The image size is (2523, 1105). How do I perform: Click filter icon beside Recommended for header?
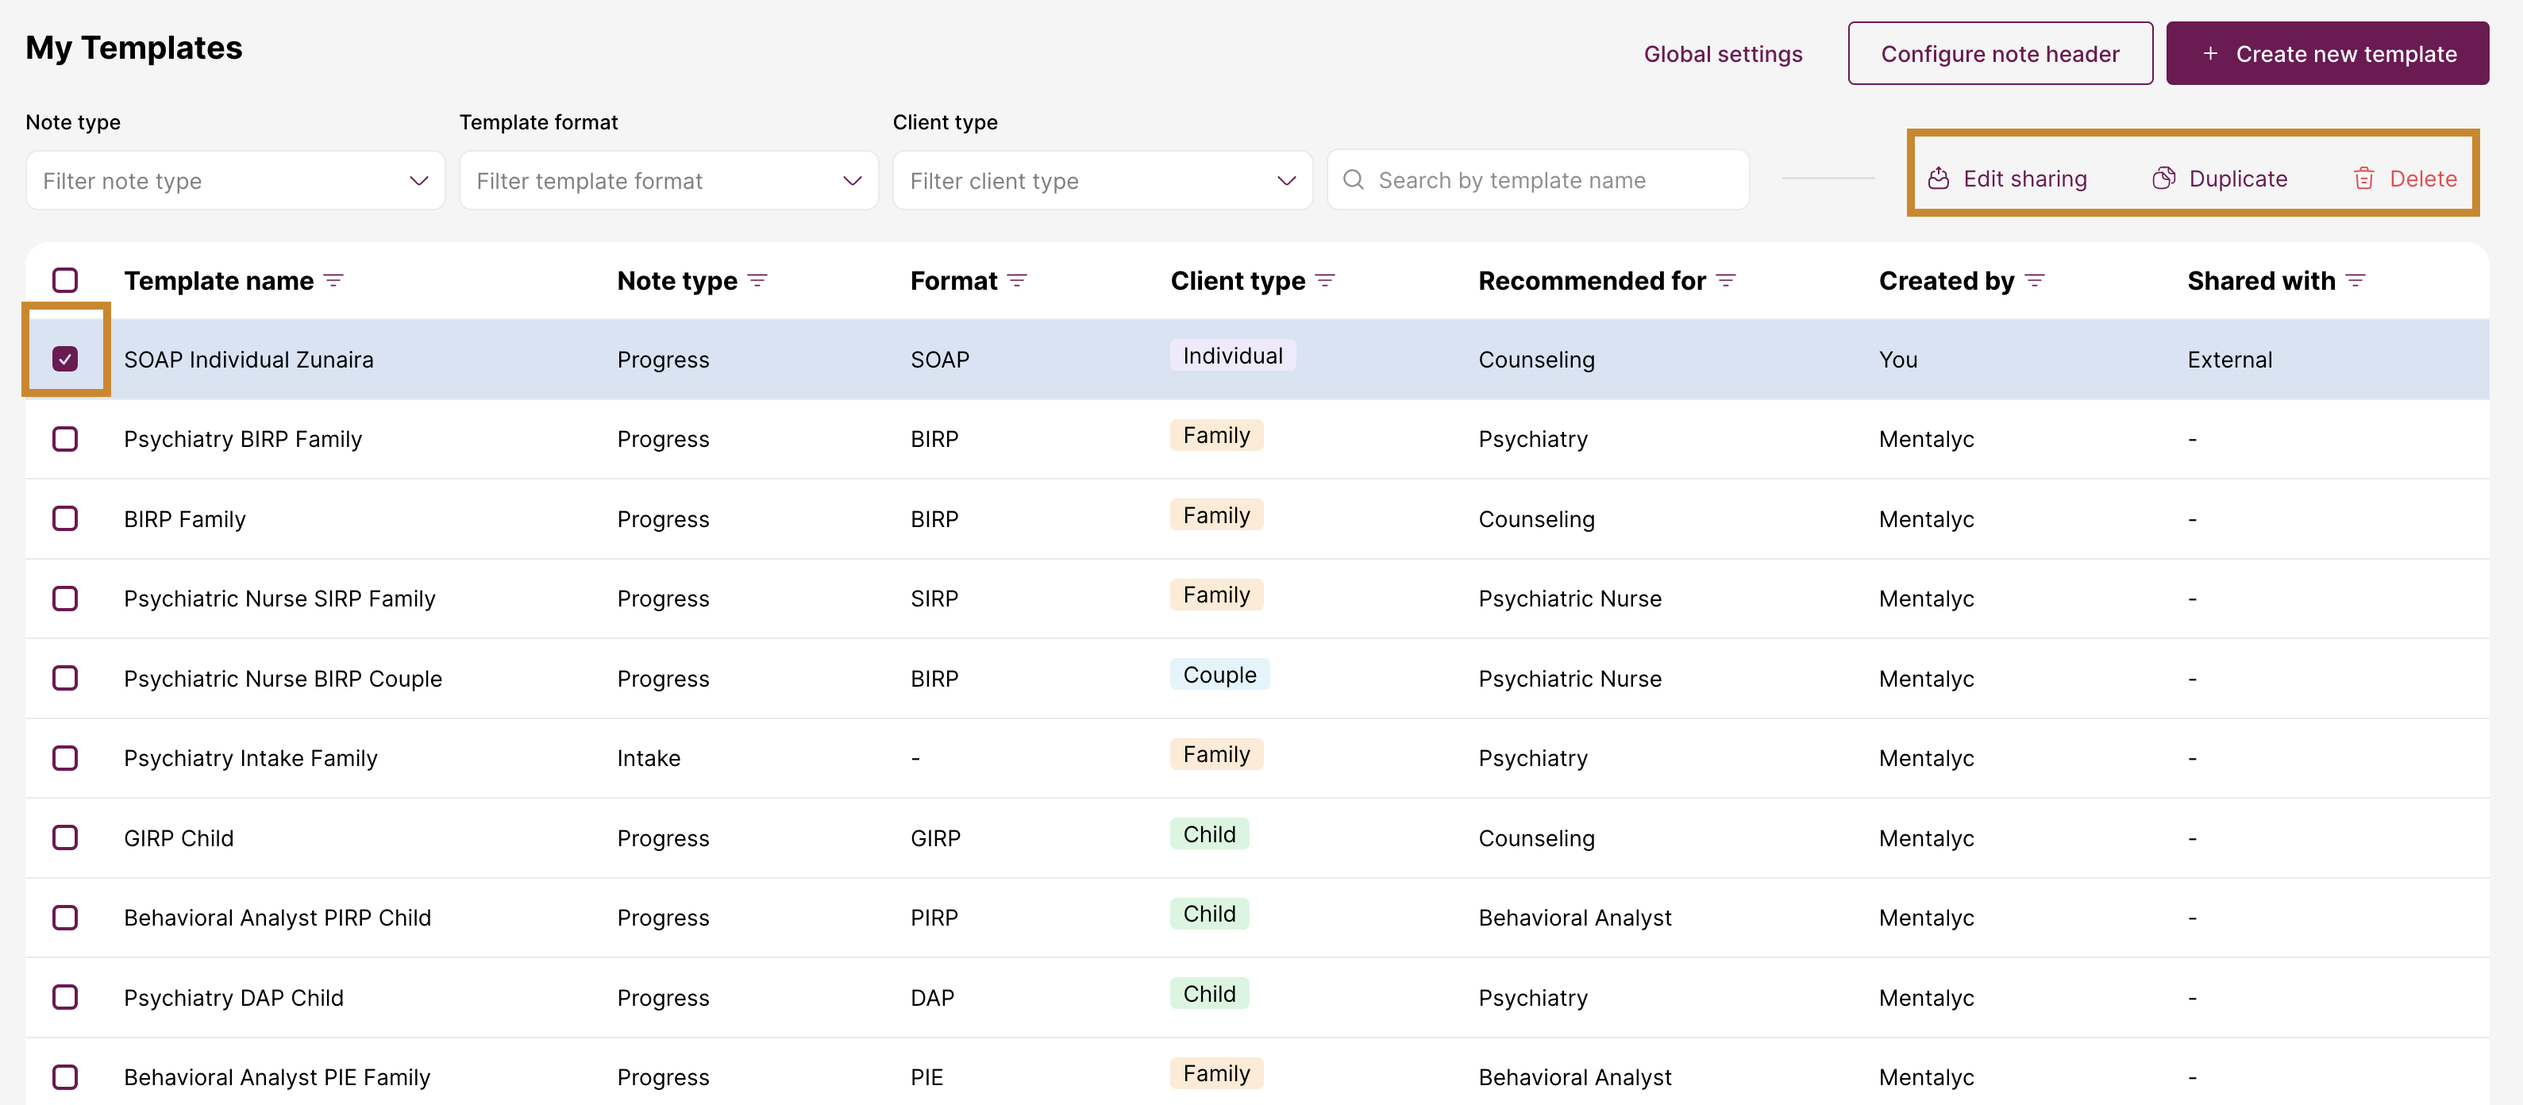(x=1726, y=281)
